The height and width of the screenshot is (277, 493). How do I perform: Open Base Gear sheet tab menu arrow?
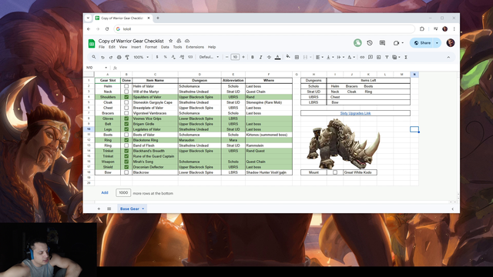[x=143, y=209]
